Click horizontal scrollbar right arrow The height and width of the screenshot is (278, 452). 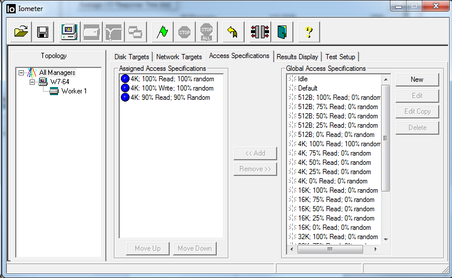tap(376, 249)
